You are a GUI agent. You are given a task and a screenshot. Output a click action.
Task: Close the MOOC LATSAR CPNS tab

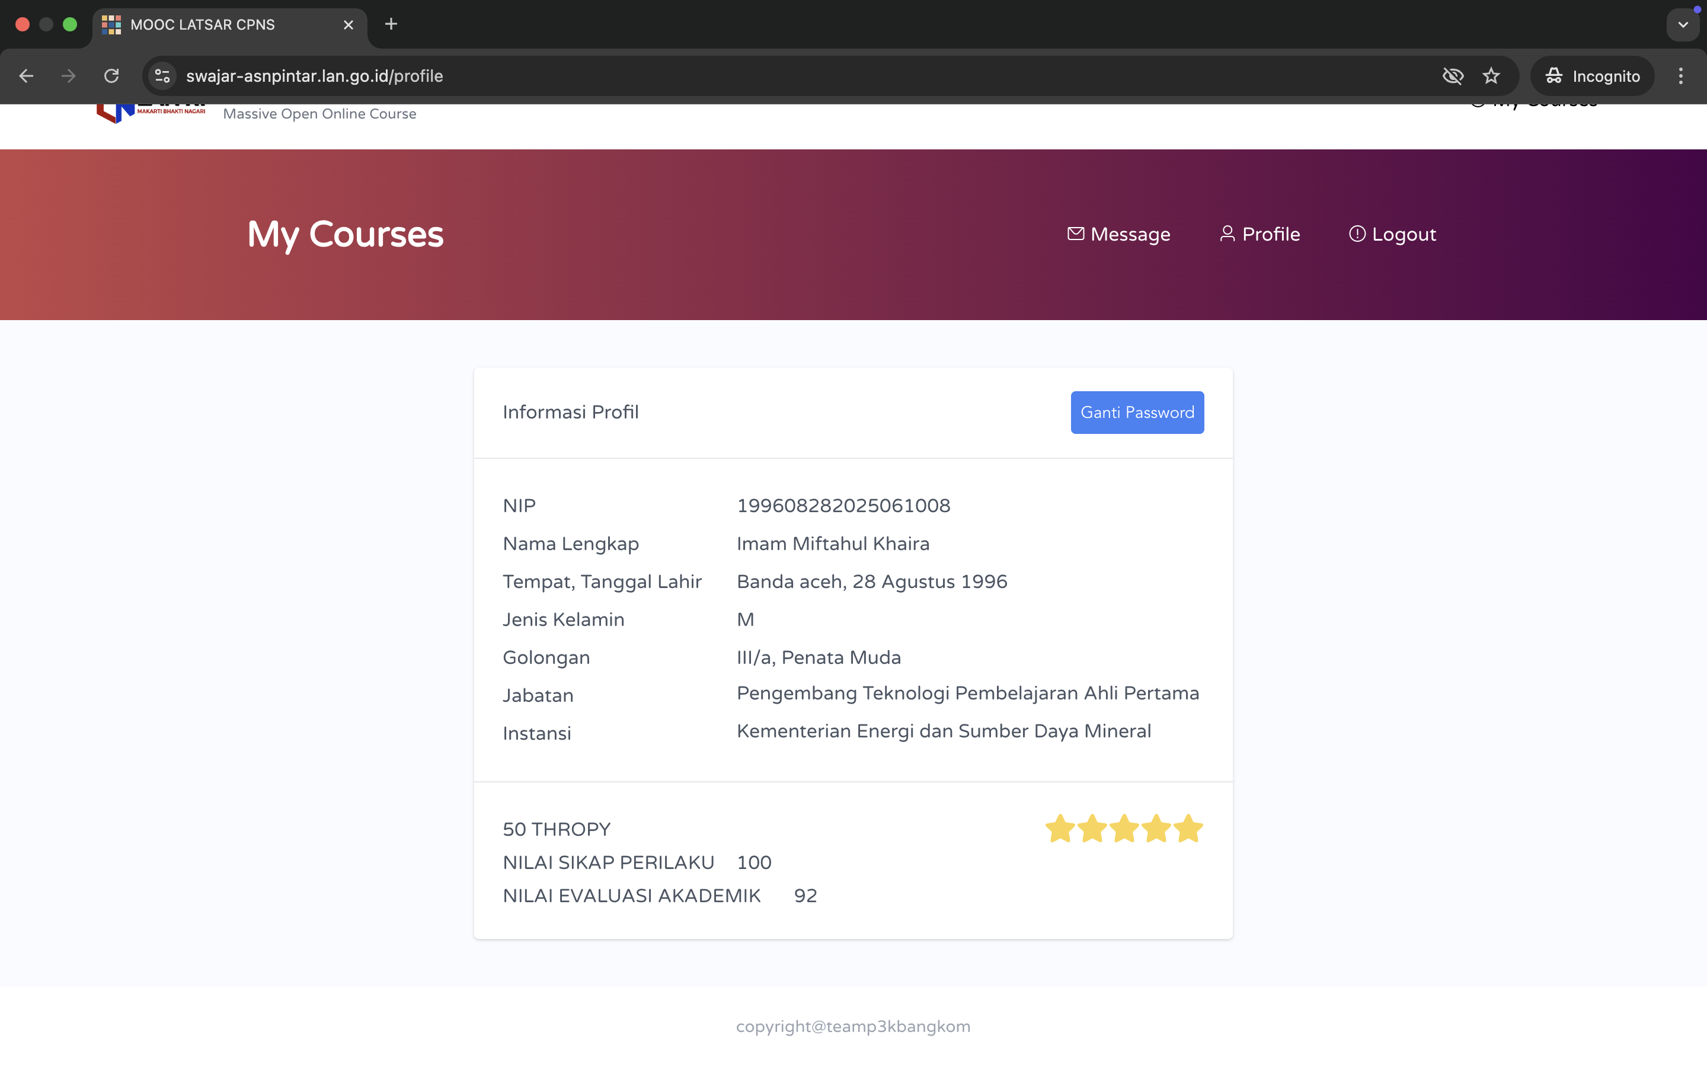point(349,25)
